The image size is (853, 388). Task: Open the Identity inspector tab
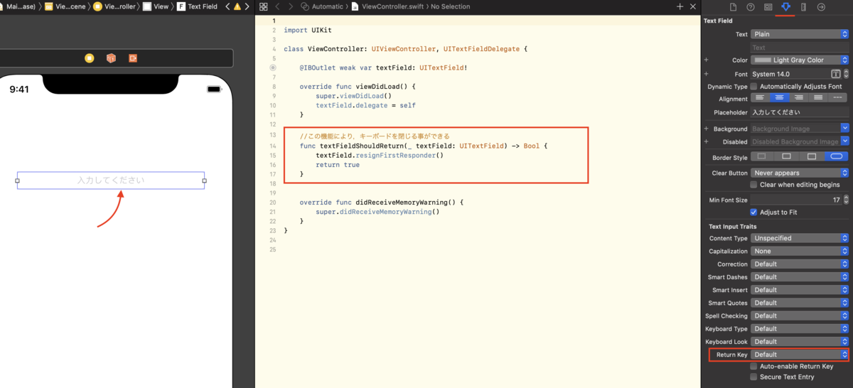point(768,6)
